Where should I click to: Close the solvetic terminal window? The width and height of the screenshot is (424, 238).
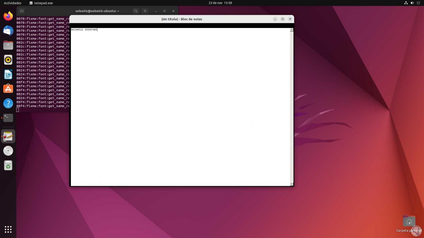(173, 11)
